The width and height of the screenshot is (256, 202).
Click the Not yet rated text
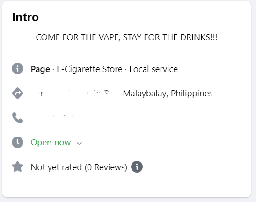(56, 167)
